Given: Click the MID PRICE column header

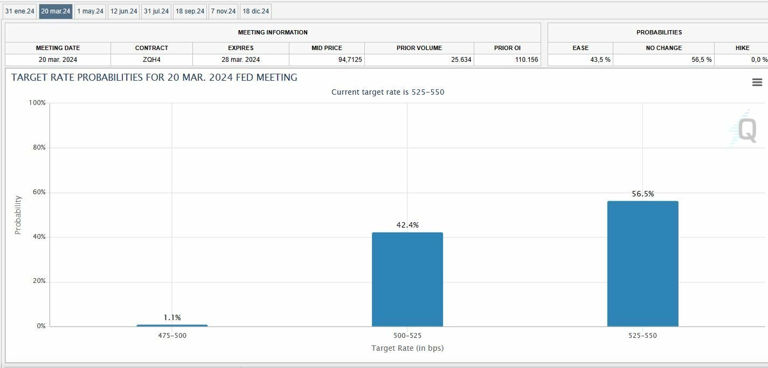Looking at the screenshot, I should tap(327, 48).
